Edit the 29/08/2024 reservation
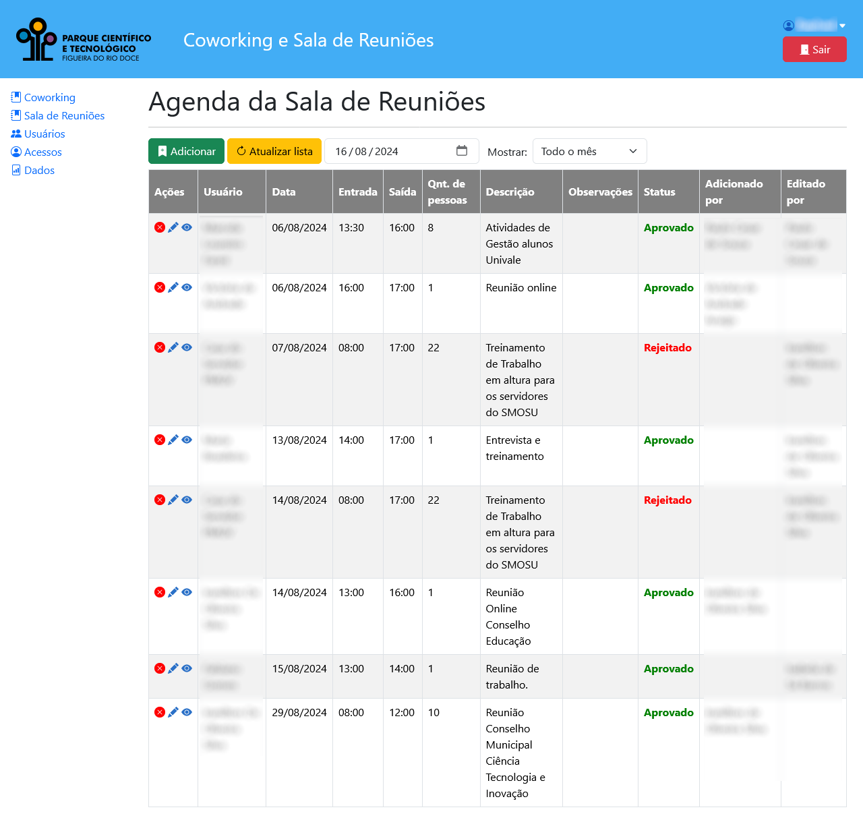Viewport: 863px width, 818px height. coord(173,712)
